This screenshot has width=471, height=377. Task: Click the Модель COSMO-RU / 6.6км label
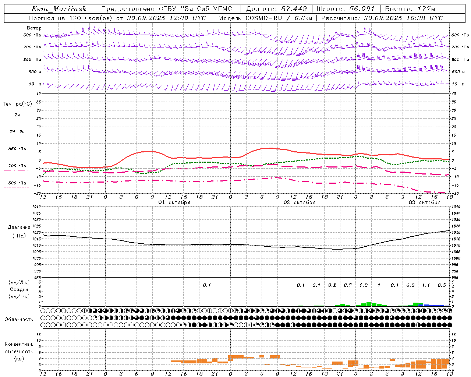265,18
